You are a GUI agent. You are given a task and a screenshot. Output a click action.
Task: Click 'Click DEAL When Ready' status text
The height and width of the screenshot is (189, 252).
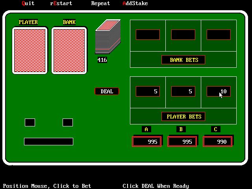click(x=156, y=186)
